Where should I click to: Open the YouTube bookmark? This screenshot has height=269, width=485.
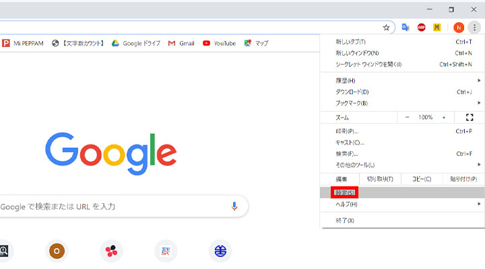[x=220, y=43]
